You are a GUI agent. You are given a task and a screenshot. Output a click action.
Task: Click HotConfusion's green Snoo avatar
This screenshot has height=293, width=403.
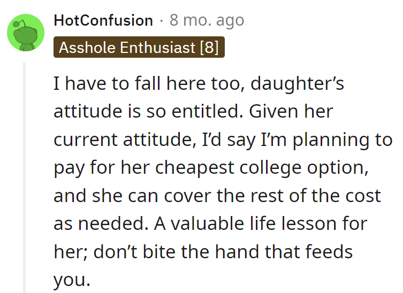tap(26, 34)
